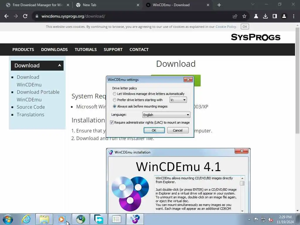Open the checklist app taskbar icon
The height and width of the screenshot is (225, 300).
[x=117, y=219]
